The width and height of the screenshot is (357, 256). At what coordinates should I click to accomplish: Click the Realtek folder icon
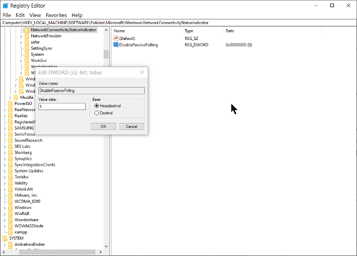click(10, 116)
